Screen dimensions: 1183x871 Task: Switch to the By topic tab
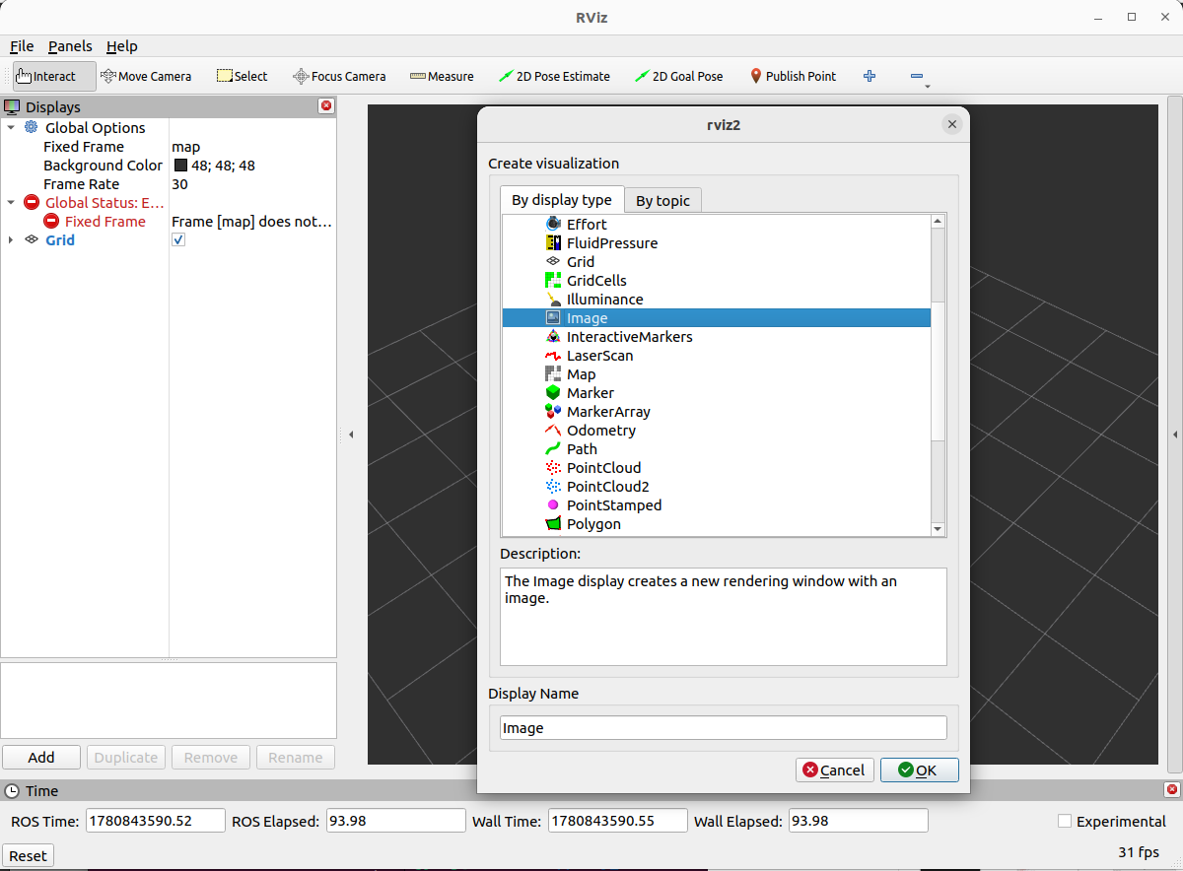tap(662, 200)
